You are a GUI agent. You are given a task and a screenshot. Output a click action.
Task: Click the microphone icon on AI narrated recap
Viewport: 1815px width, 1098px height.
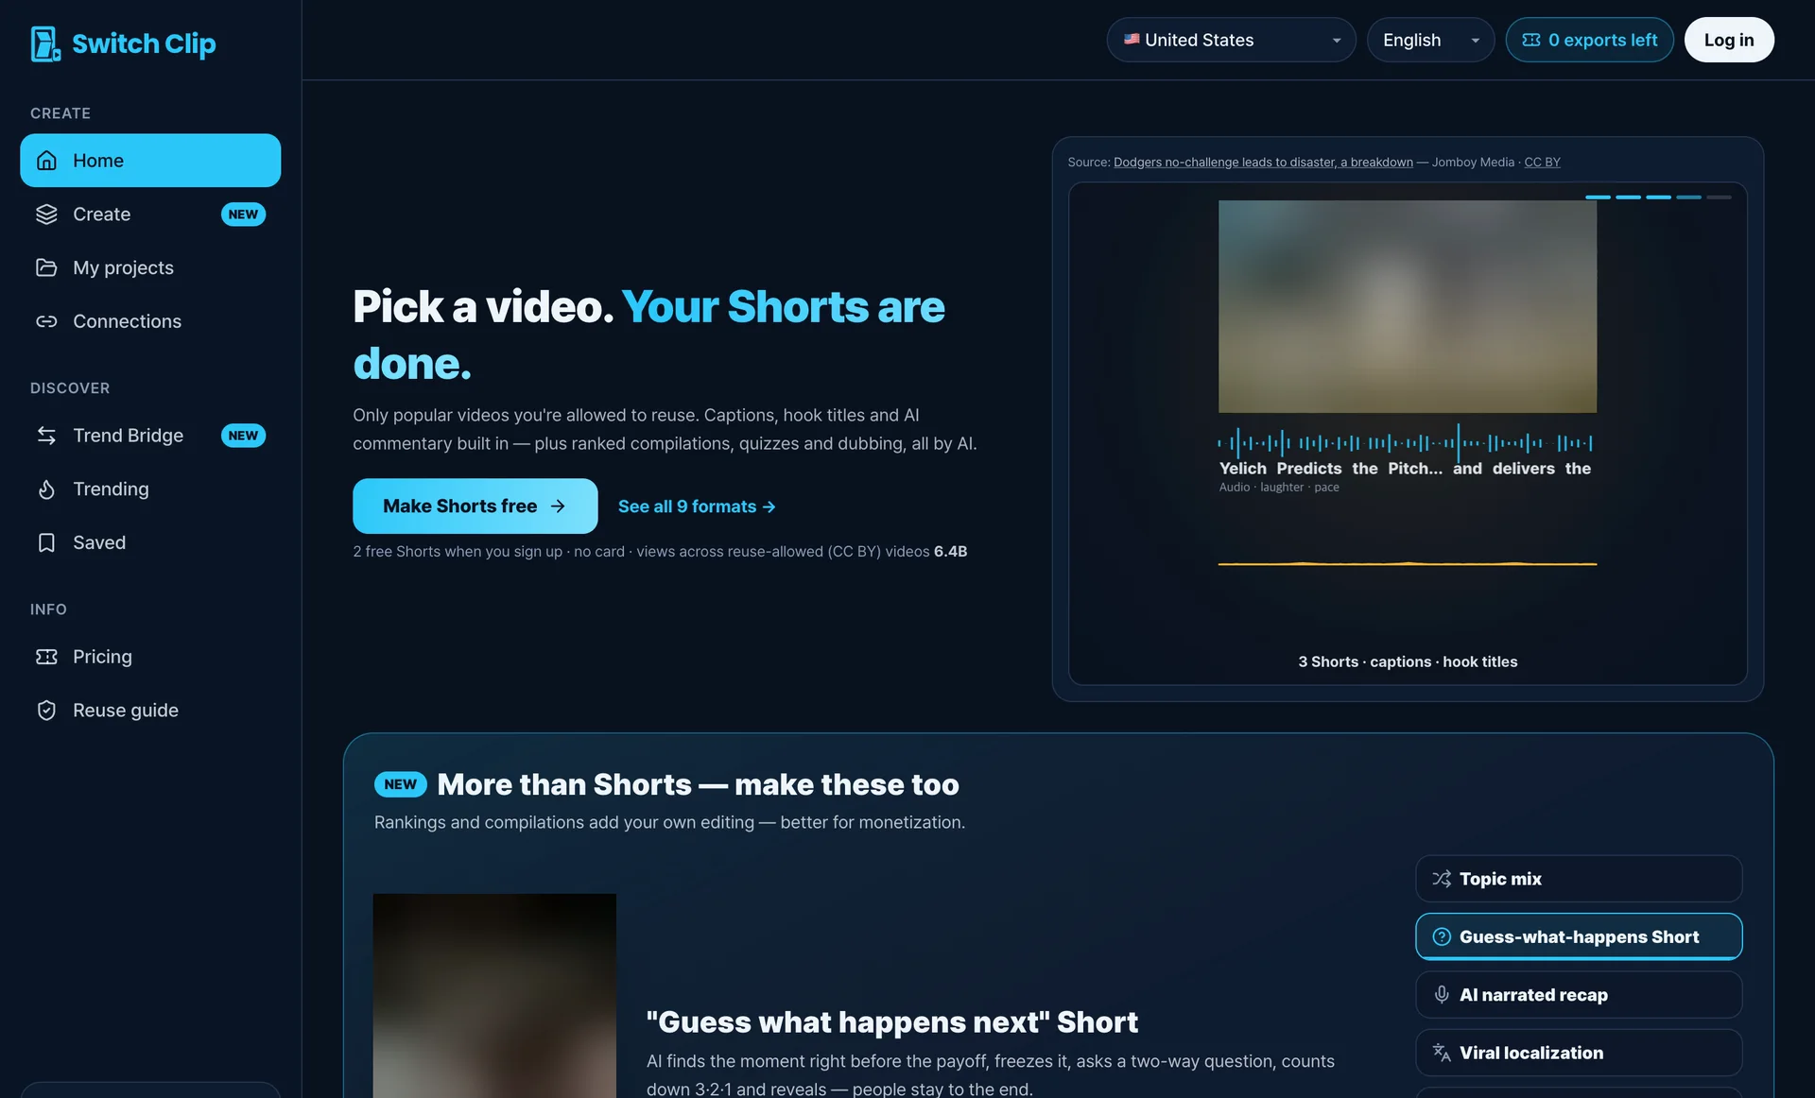(x=1442, y=994)
